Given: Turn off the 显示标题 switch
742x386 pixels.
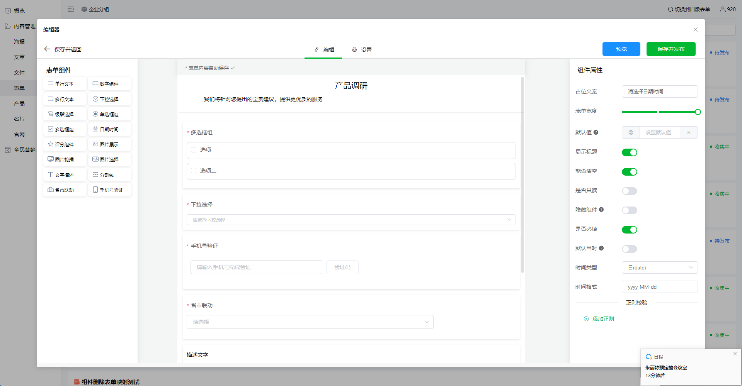Looking at the screenshot, I should [x=629, y=152].
